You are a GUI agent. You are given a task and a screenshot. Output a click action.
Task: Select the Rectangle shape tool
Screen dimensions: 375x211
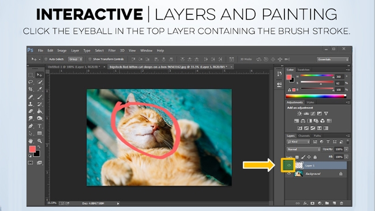pos(39,133)
